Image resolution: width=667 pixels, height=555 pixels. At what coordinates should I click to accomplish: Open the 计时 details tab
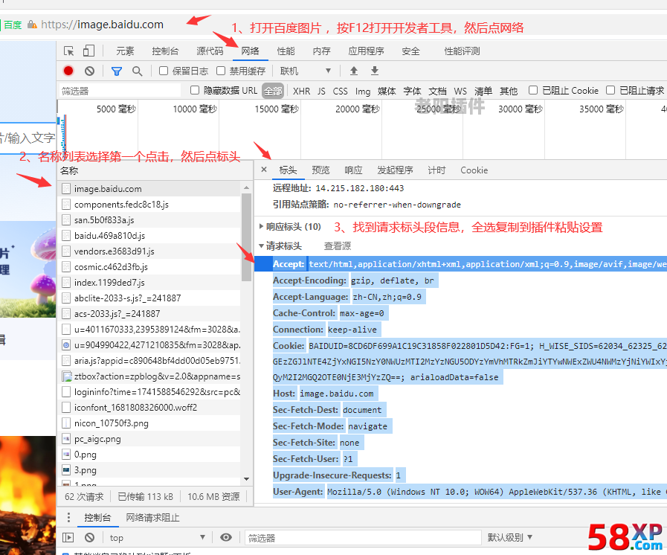pos(436,170)
